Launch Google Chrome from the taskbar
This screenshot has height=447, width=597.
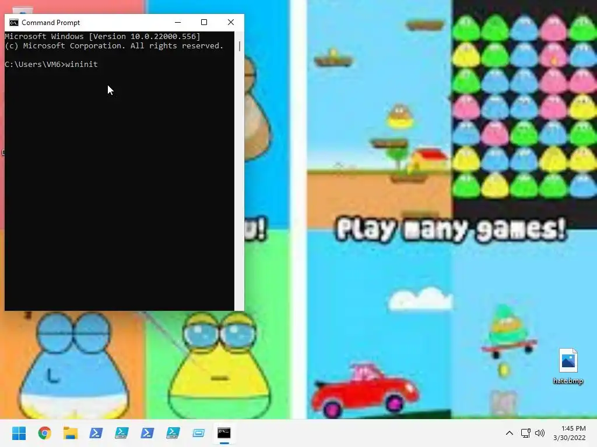(44, 433)
